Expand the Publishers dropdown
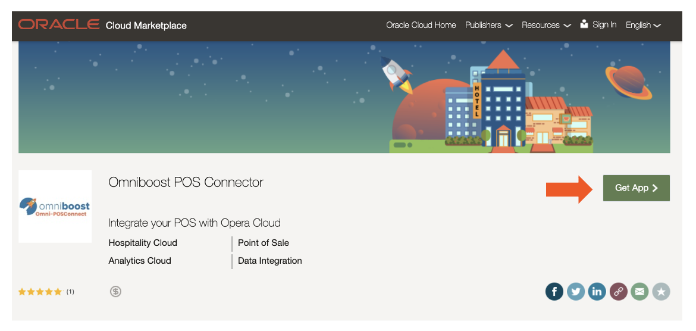Screen dimensions: 696x331 tap(488, 25)
